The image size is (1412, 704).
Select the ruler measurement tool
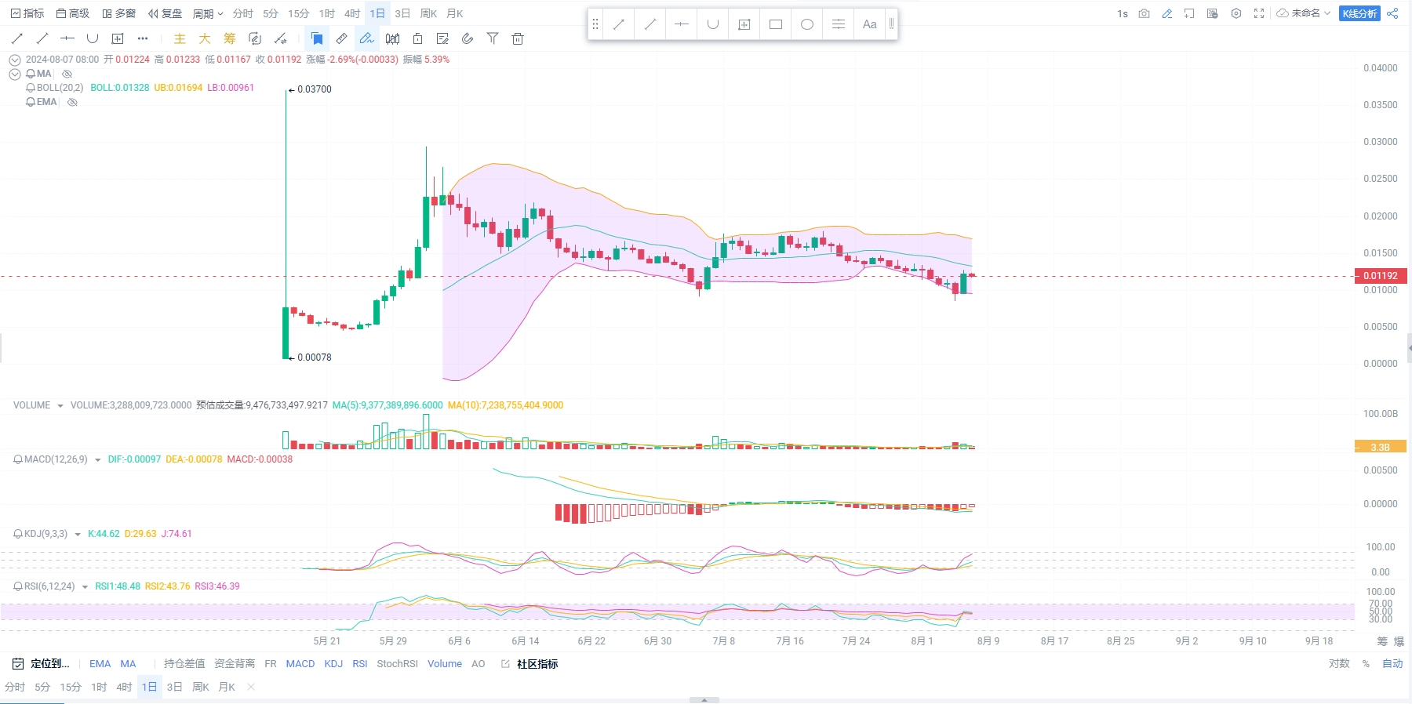point(342,38)
